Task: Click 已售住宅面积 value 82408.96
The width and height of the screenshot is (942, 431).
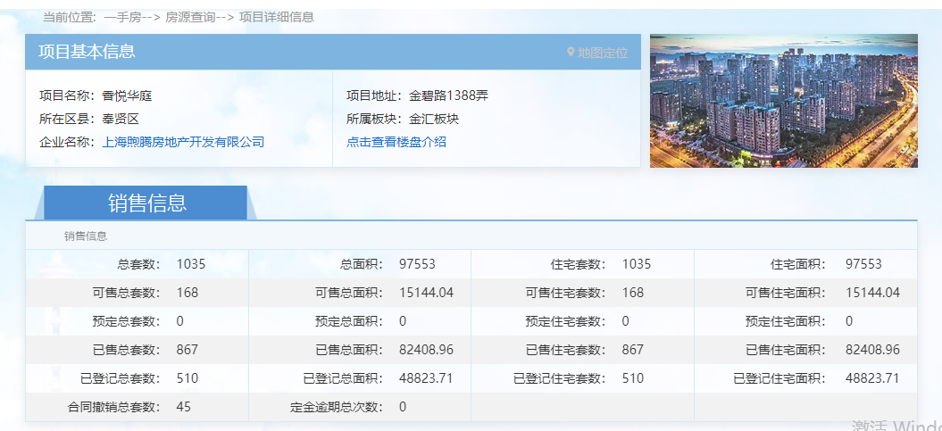Action: click(872, 350)
